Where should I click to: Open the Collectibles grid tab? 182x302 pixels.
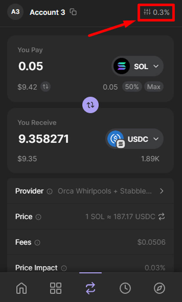56,288
